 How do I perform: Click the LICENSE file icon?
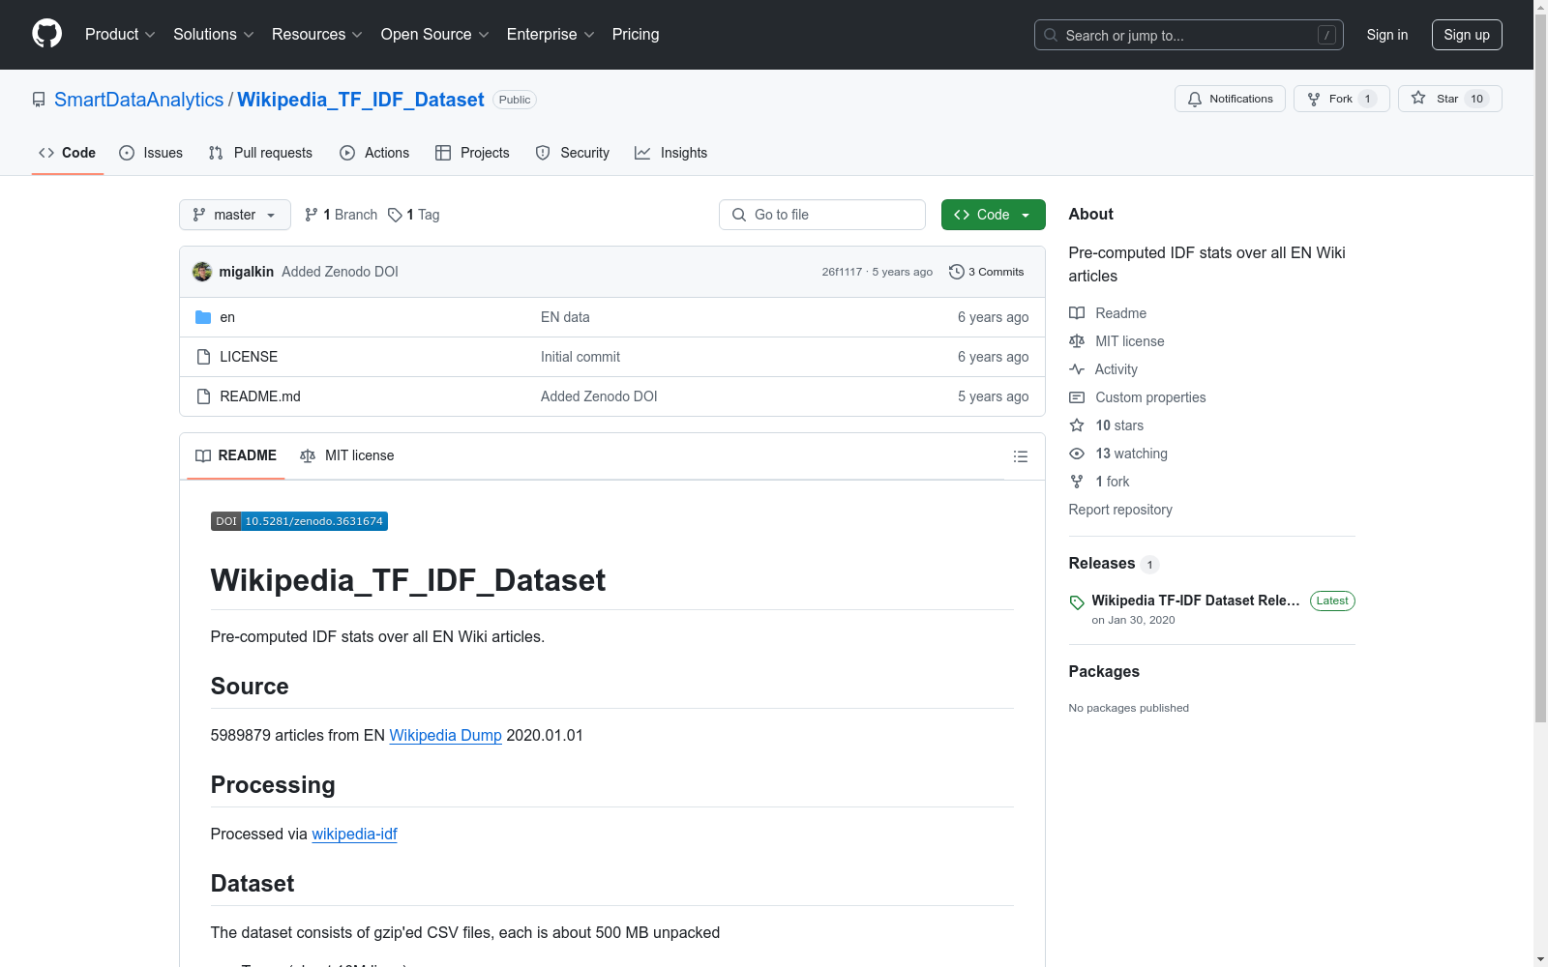[203, 357]
